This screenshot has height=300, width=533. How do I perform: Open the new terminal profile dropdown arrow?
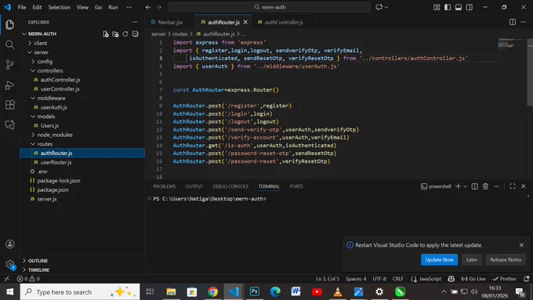pos(465,186)
